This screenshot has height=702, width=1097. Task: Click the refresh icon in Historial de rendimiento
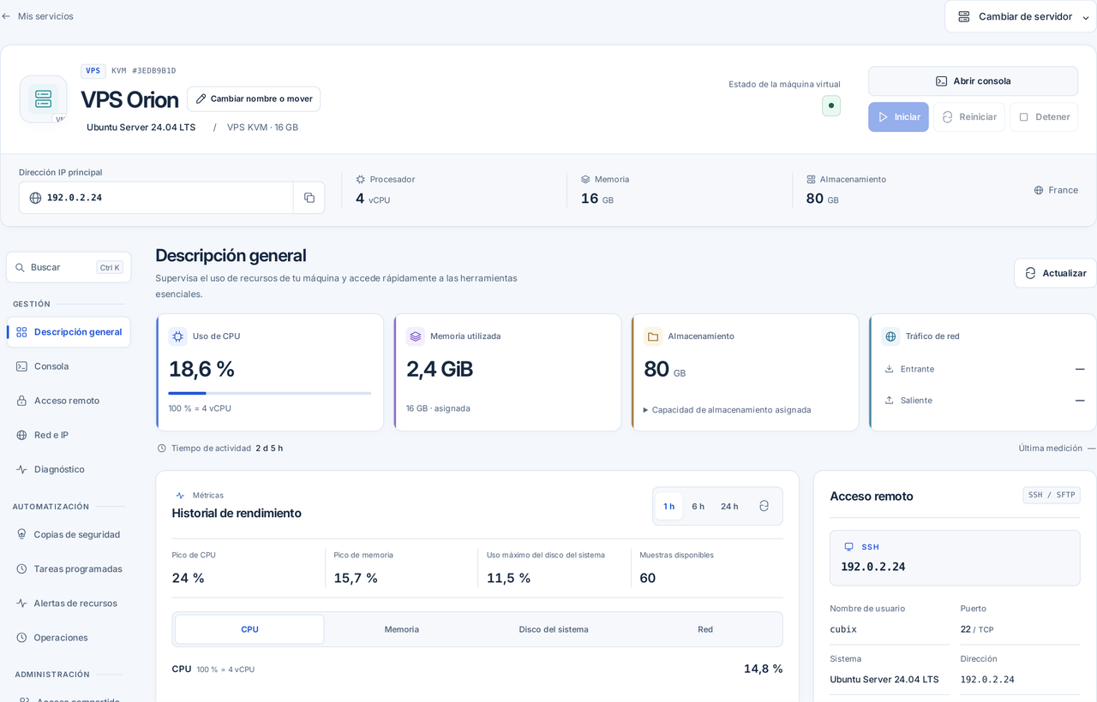[x=764, y=506]
